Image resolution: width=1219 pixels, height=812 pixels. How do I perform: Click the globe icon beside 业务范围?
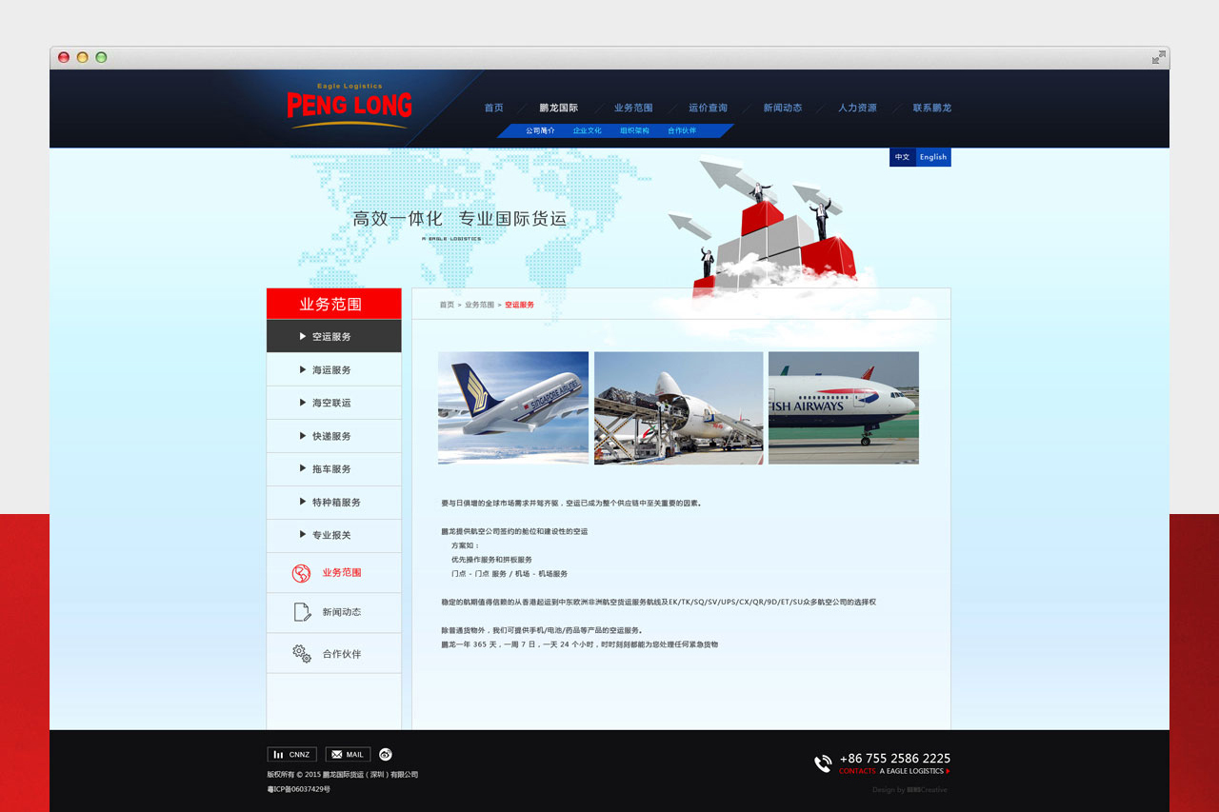pos(301,573)
